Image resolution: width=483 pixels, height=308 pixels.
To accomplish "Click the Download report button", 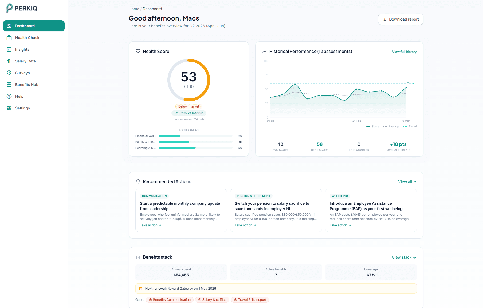I will (400, 19).
